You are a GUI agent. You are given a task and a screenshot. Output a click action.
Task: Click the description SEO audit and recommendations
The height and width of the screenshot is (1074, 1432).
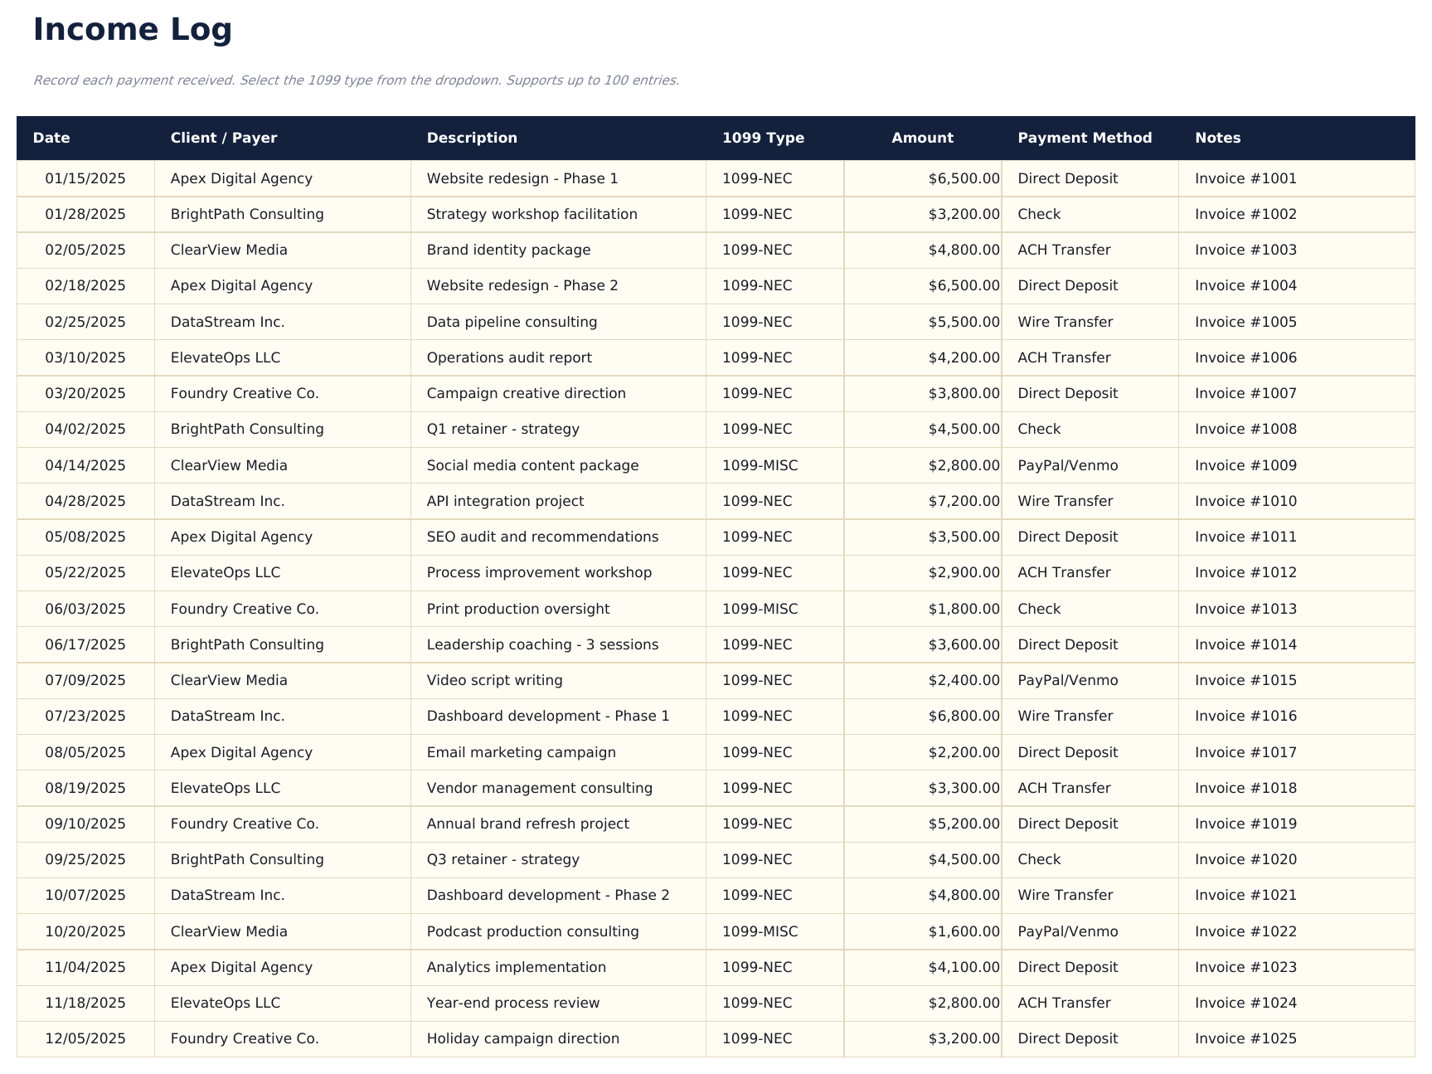(542, 537)
